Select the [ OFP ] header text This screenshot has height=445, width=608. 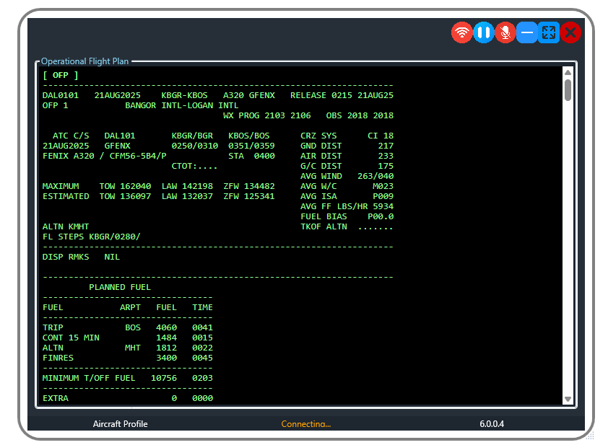(x=61, y=75)
